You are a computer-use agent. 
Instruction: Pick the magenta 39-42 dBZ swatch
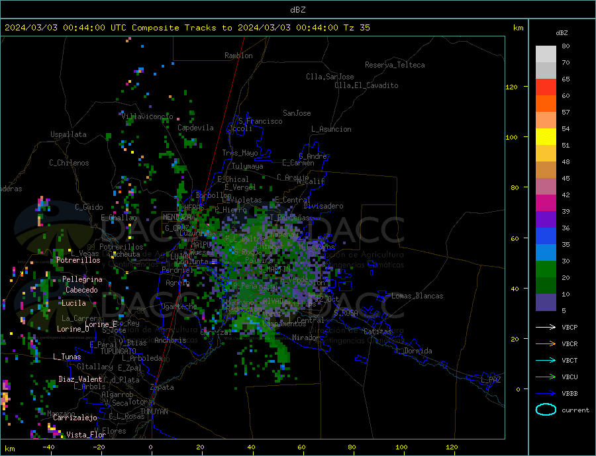click(546, 203)
